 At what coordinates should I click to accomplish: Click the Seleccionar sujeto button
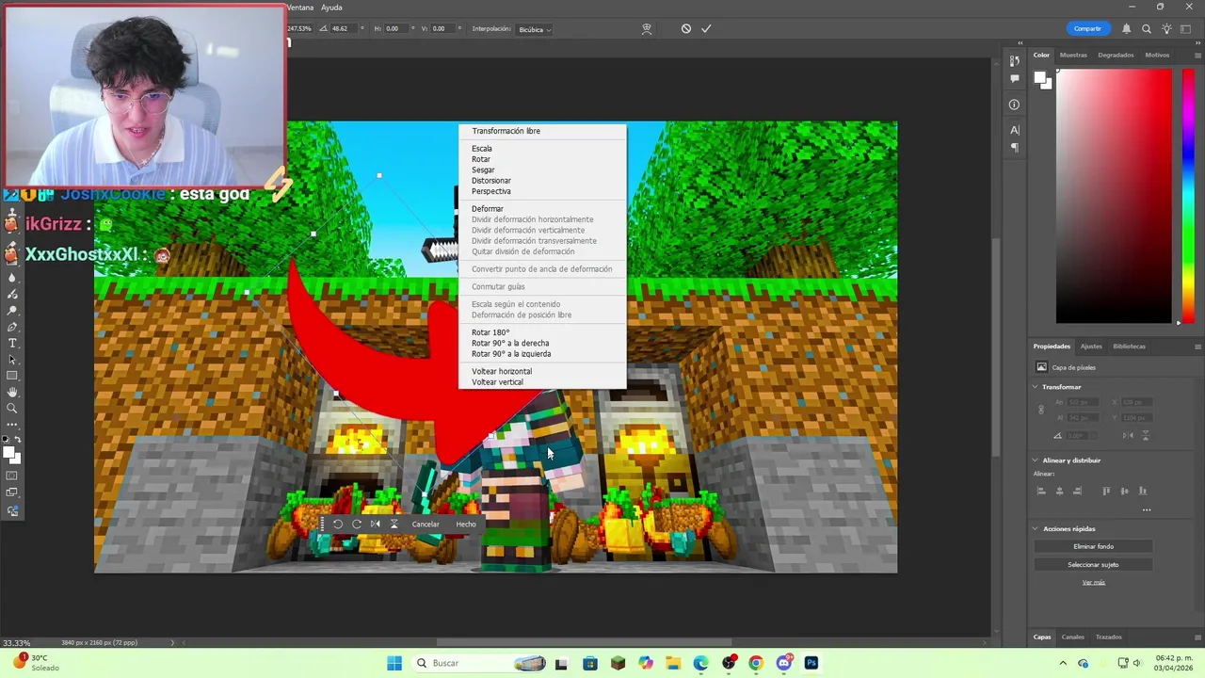click(1093, 565)
